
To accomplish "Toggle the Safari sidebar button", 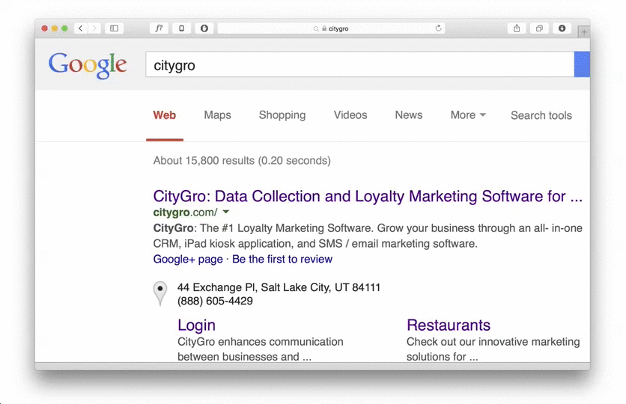I will [114, 28].
